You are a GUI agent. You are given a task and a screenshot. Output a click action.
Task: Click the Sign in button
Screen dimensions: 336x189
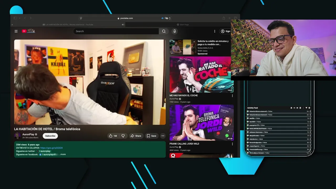pyautogui.click(x=225, y=31)
